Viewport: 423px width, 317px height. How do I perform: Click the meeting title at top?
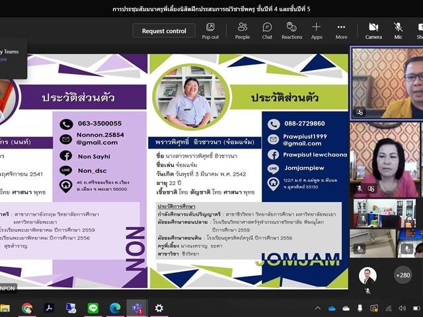[211, 9]
